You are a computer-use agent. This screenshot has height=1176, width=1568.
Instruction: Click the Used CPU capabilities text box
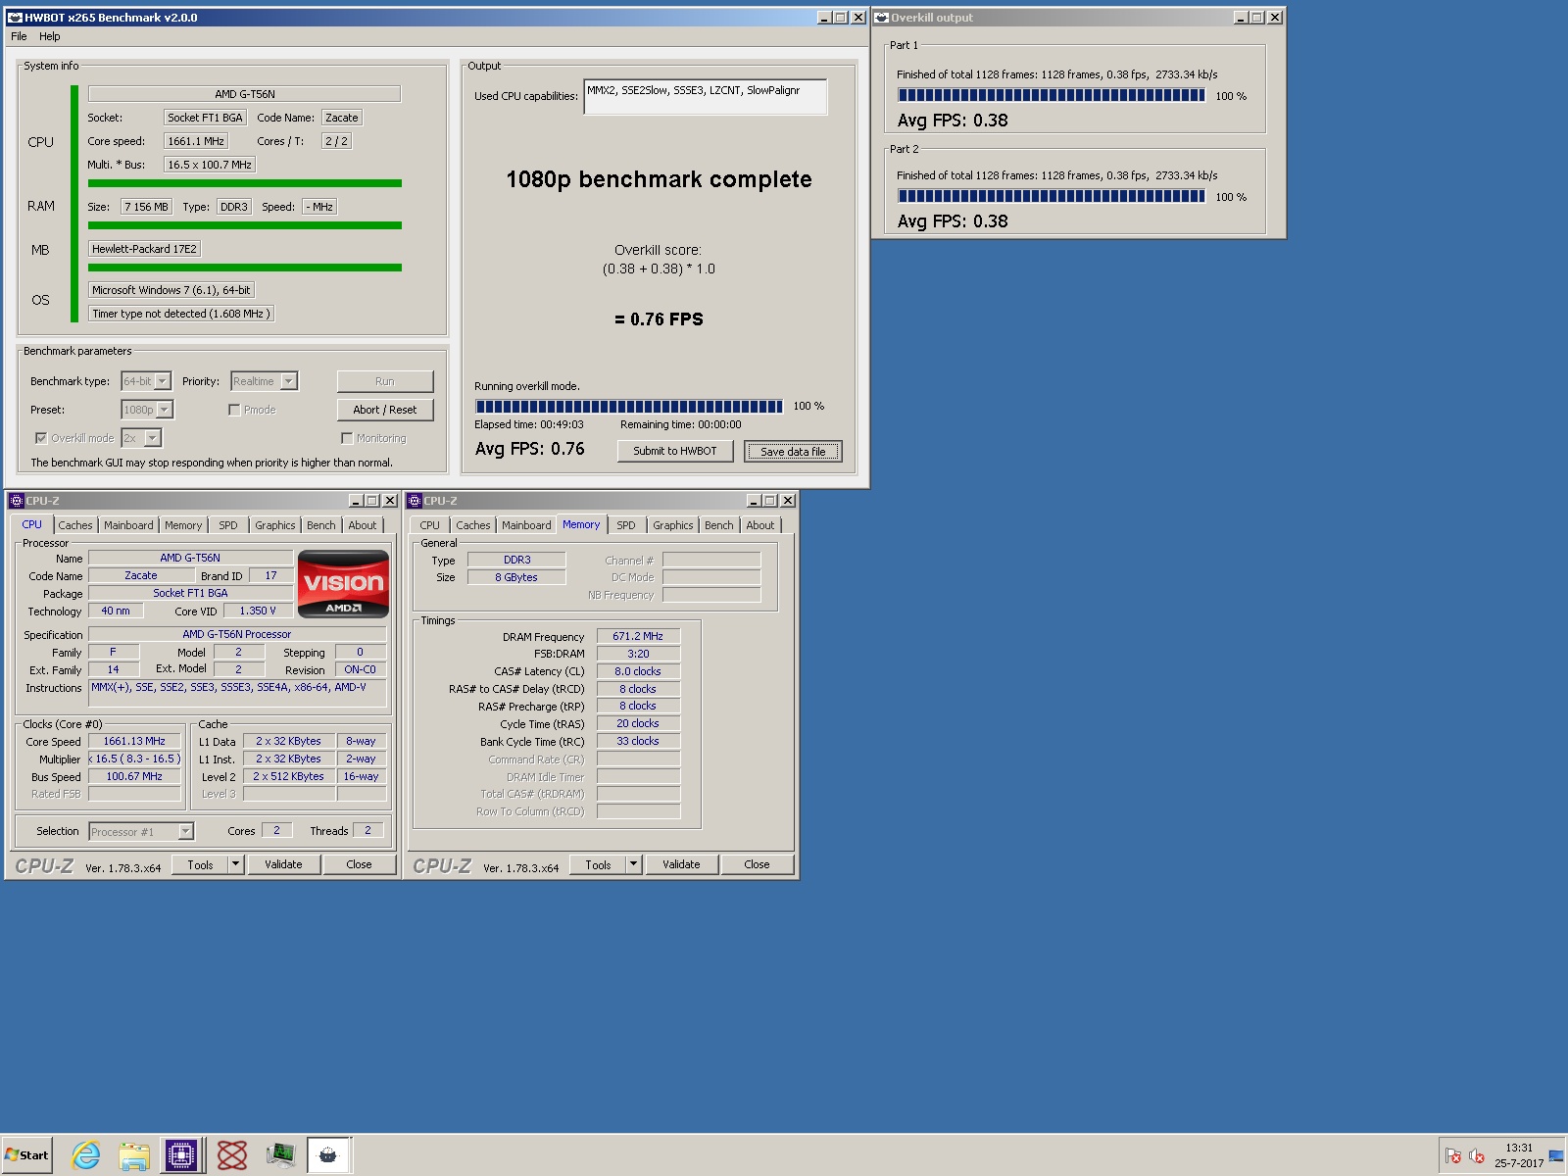[x=706, y=97]
